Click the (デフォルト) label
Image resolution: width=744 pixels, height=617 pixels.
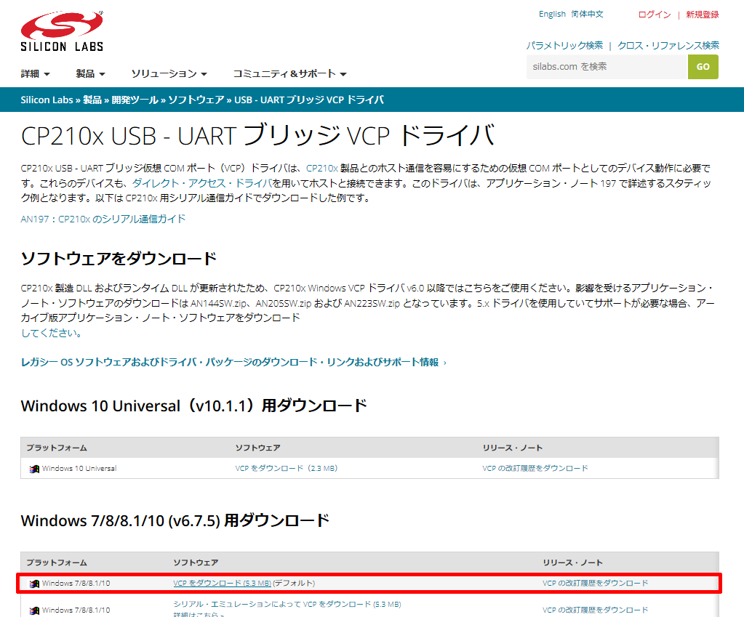(294, 584)
